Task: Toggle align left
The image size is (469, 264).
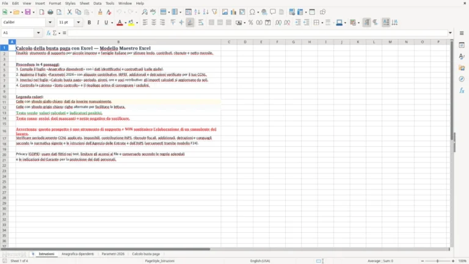Action: tap(145, 23)
